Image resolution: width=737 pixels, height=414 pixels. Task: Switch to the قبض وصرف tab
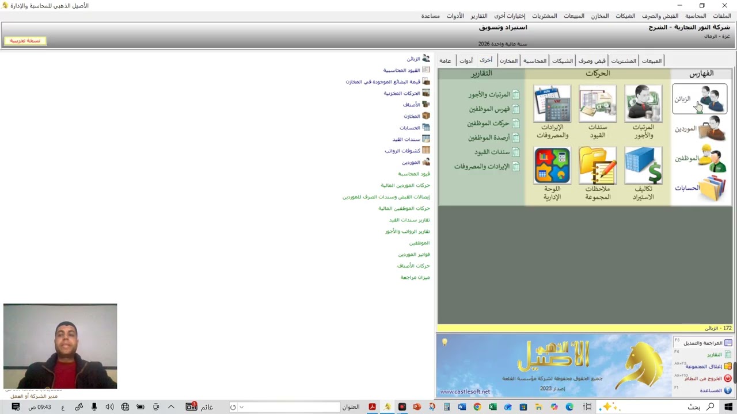592,61
